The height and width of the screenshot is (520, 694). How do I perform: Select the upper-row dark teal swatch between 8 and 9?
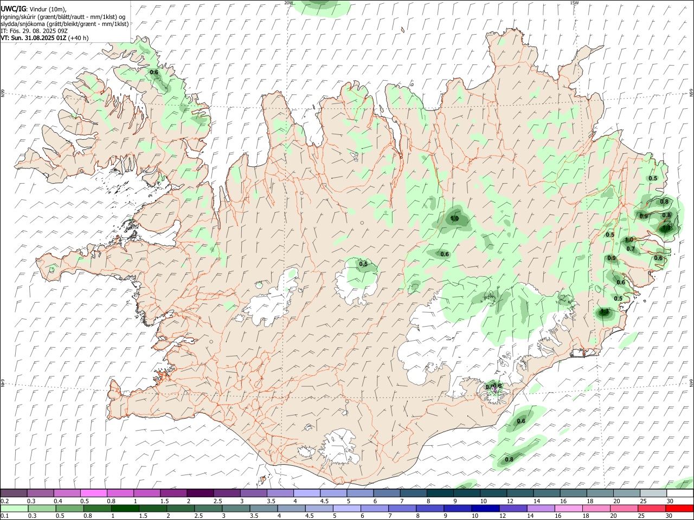440,493
